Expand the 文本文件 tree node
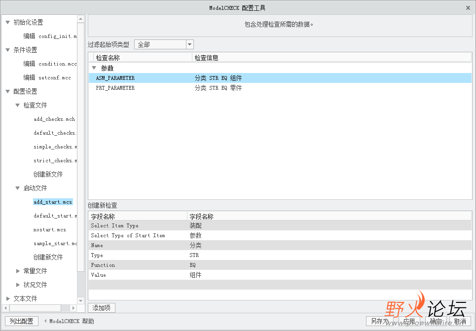This screenshot has width=476, height=331. click(8, 299)
